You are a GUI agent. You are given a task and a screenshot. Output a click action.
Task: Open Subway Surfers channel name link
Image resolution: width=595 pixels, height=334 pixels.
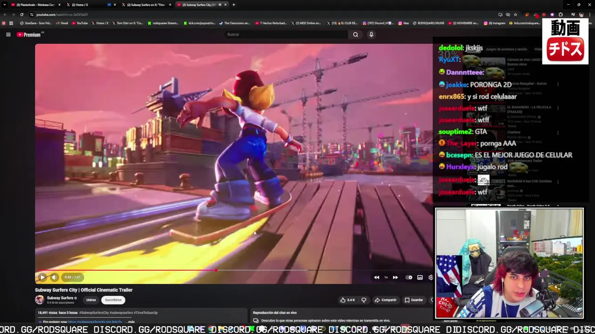coord(60,298)
